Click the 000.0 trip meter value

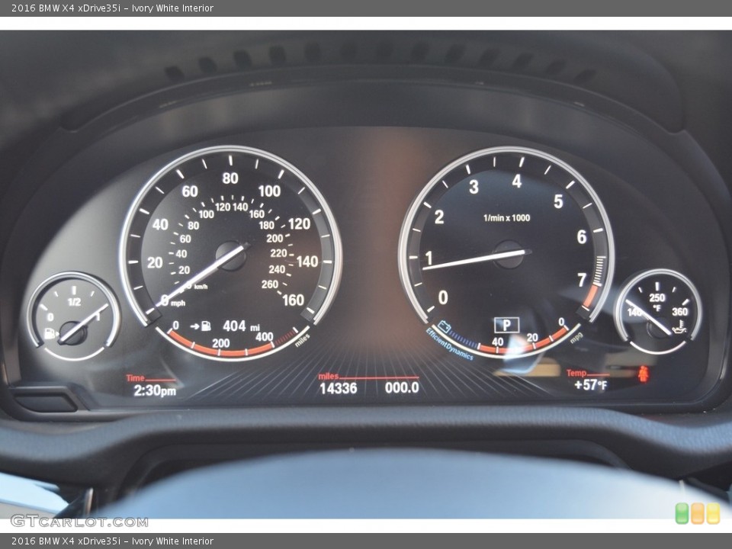coord(402,387)
